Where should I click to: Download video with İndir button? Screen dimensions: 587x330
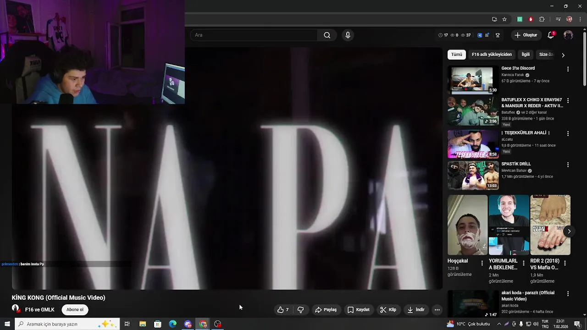[415, 310]
